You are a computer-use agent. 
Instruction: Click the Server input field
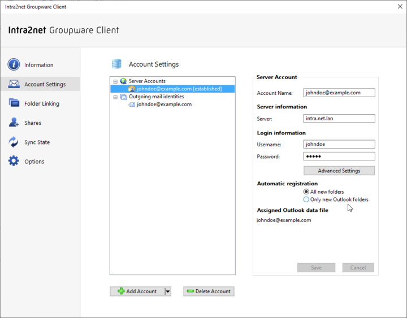(339, 118)
